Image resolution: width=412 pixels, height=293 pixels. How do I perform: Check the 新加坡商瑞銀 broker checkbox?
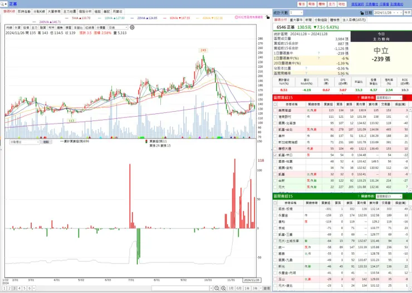[275, 142]
